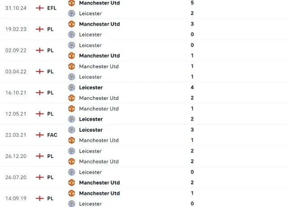Select Manchester Utd name in 03.04.22 match
288x207 pixels.
tap(99, 67)
